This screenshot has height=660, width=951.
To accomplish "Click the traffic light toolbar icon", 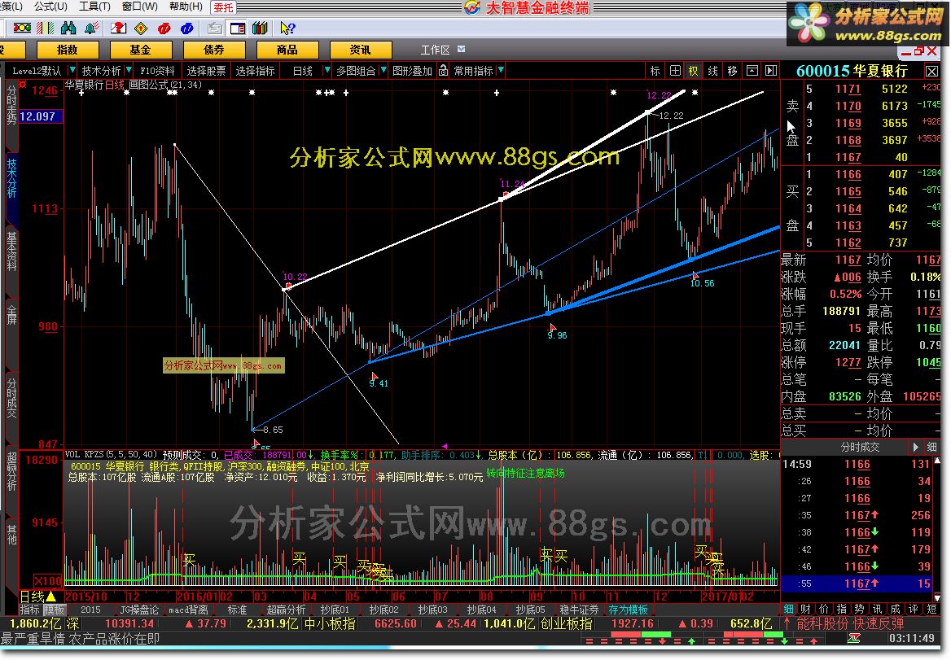I will [22, 28].
